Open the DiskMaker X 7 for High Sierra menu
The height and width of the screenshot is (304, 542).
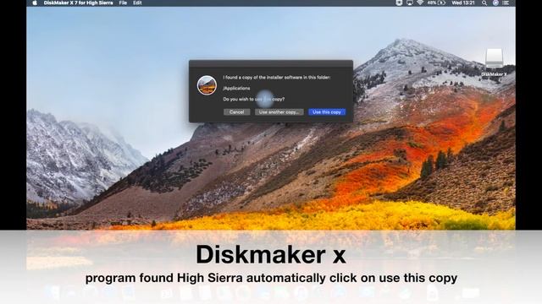point(79,3)
